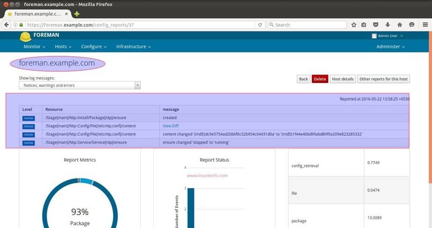Screen dimensions: 432x228
Task: Click the 0.0474 metric value
Action: coord(373,190)
